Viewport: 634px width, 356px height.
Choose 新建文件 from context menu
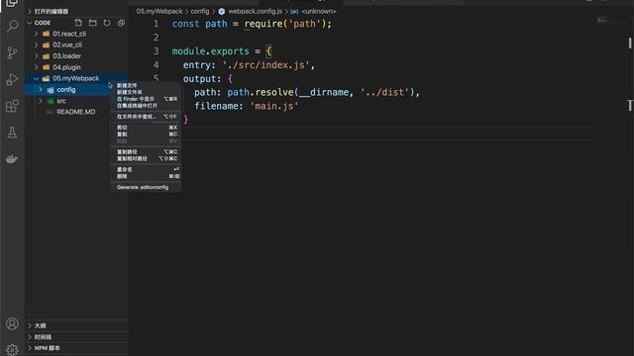[146, 85]
